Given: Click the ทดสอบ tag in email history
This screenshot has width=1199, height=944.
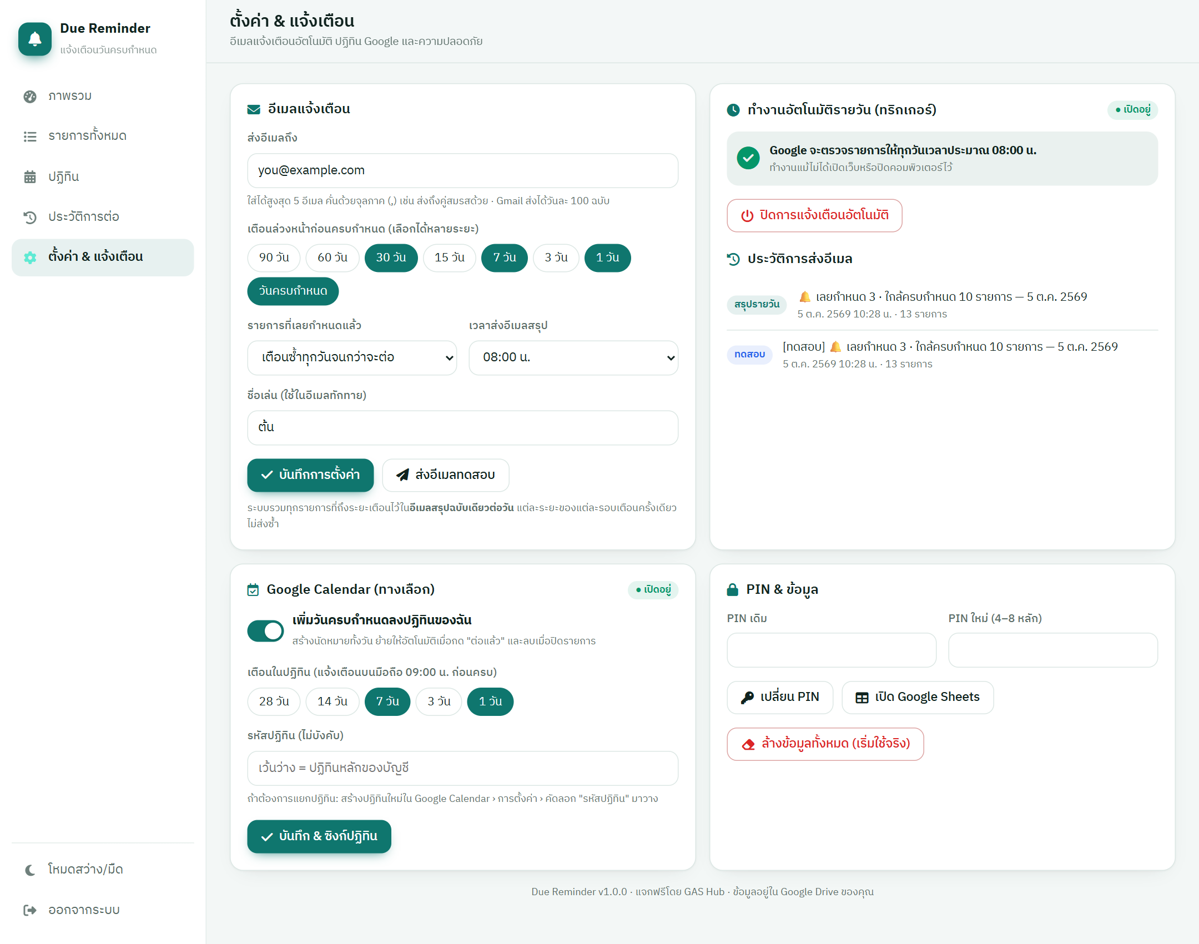Looking at the screenshot, I should click(750, 355).
